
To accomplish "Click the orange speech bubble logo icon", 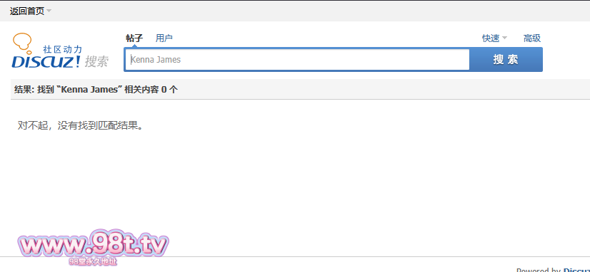I will point(22,41).
